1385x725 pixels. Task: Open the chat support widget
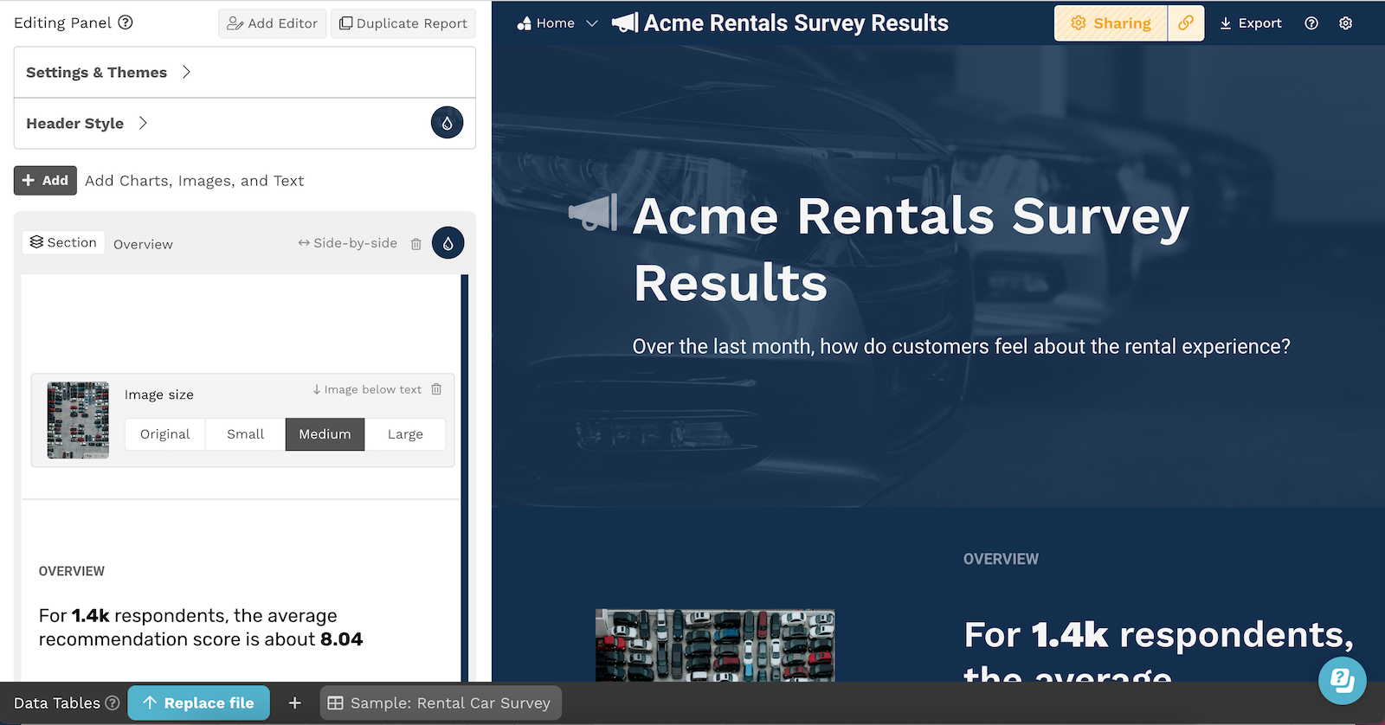[1342, 680]
